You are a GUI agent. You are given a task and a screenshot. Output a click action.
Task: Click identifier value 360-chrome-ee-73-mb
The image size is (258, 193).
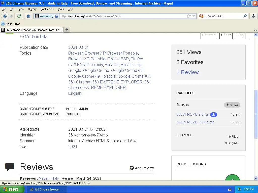[x=88, y=135]
